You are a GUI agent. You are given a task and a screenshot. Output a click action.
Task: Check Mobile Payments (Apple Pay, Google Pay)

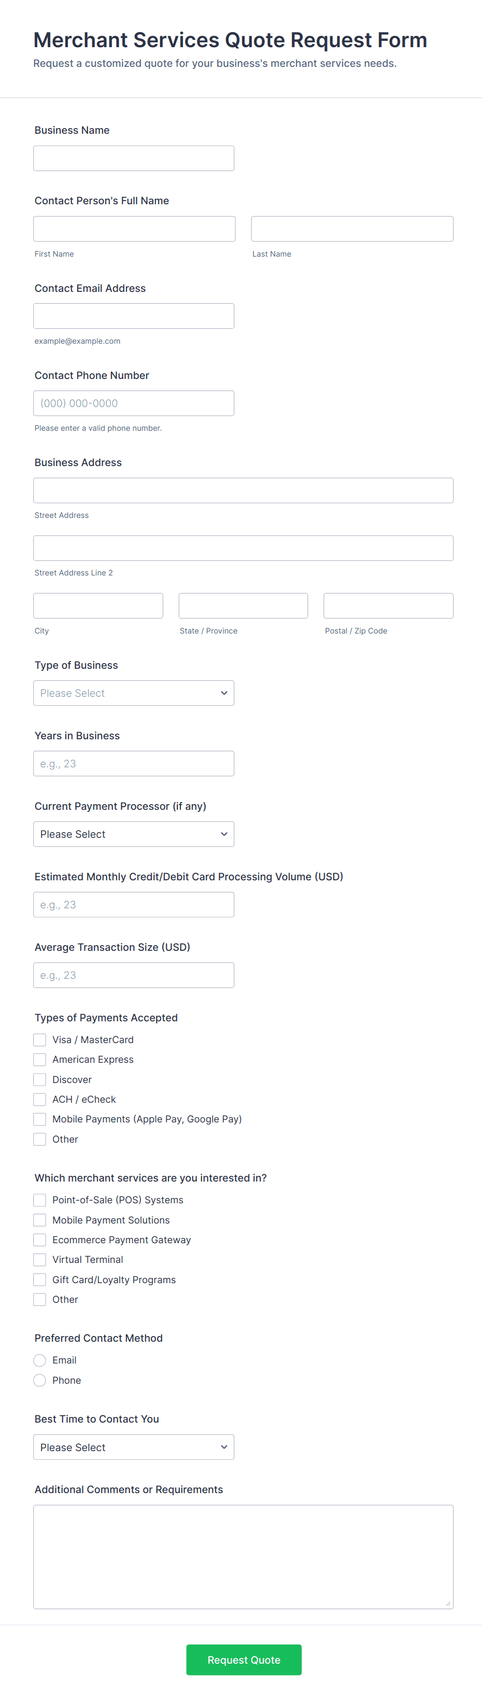click(39, 1119)
